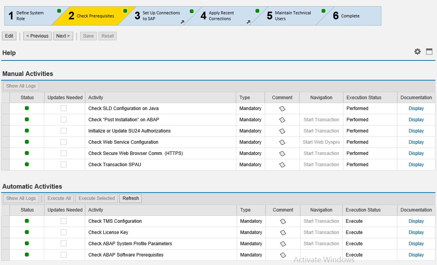Click the "Initialize or Update SU24 Authorizations" activity cell
This screenshot has width=437, height=265.
click(161, 131)
